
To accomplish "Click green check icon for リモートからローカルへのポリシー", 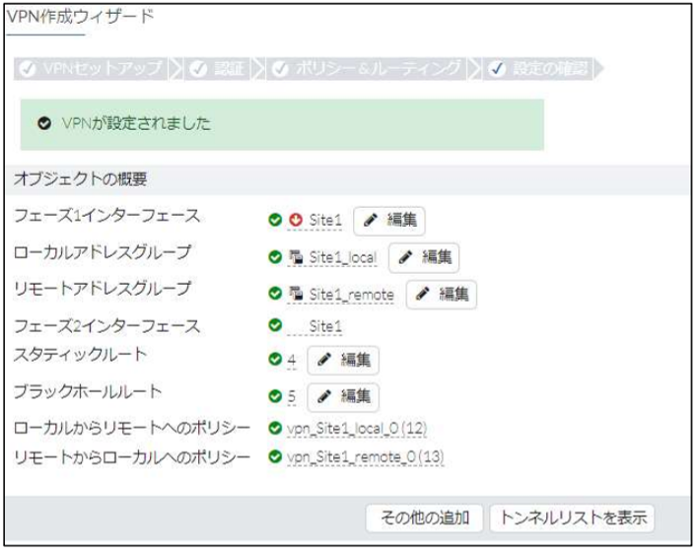I will [x=275, y=456].
